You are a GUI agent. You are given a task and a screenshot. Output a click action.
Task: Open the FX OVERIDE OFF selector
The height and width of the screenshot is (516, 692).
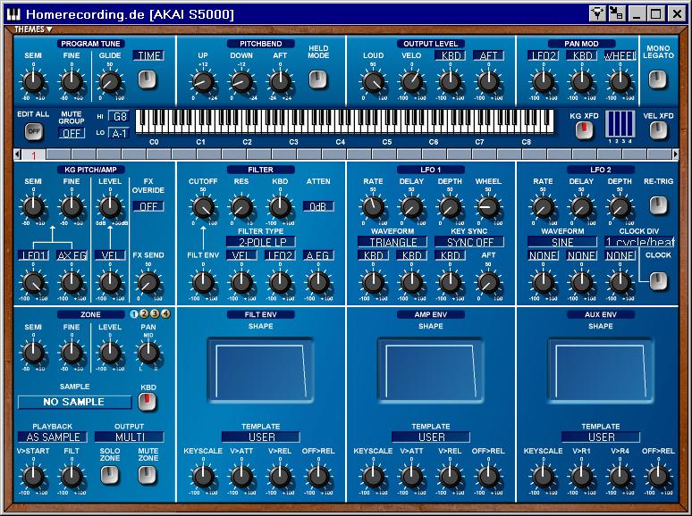pos(148,206)
